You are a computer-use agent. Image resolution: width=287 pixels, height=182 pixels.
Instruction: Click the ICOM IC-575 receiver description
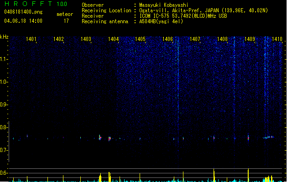(x=183, y=16)
